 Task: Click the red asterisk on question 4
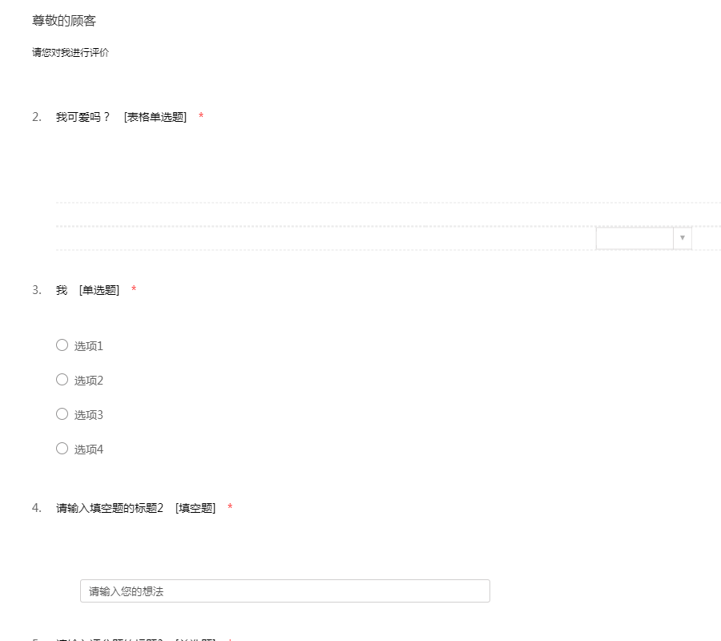point(230,508)
